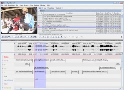Go to the previous scroll view

[6, 37]
